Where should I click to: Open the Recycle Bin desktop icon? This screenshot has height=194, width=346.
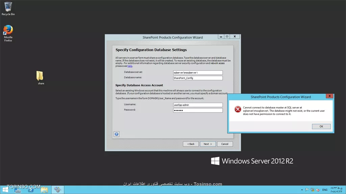pos(8,9)
